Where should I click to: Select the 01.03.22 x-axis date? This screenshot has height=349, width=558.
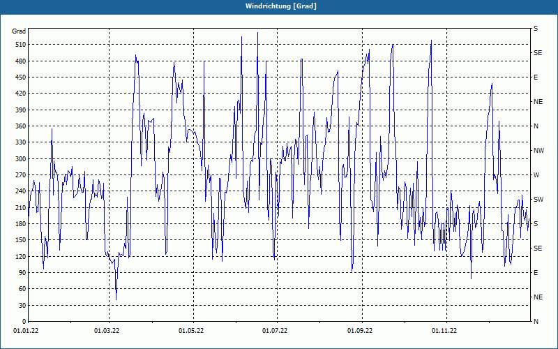pyautogui.click(x=107, y=331)
